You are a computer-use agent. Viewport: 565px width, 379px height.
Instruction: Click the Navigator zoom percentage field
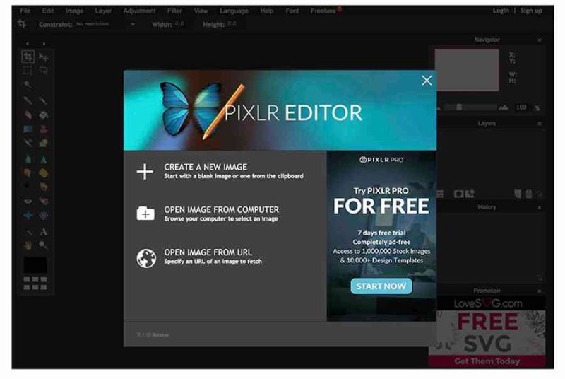point(521,107)
